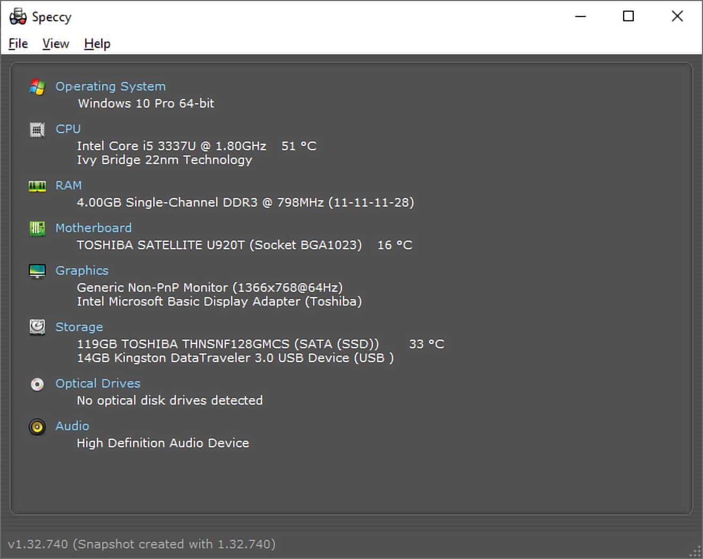The width and height of the screenshot is (703, 559).
Task: Click the green RAM module icon
Action: click(37, 186)
